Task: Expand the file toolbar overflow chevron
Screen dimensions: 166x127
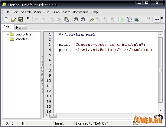Action: [x=28, y=18]
